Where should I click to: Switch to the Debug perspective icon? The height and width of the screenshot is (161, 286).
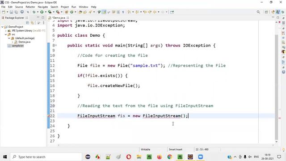click(282, 12)
